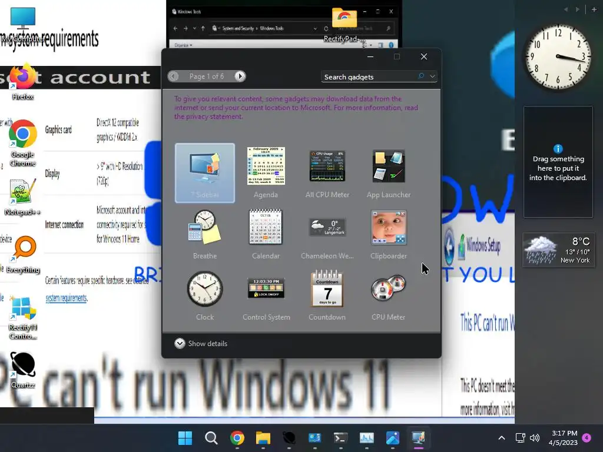Open Organize menu in Windows Tools window
This screenshot has width=603, height=452.
coord(183,45)
